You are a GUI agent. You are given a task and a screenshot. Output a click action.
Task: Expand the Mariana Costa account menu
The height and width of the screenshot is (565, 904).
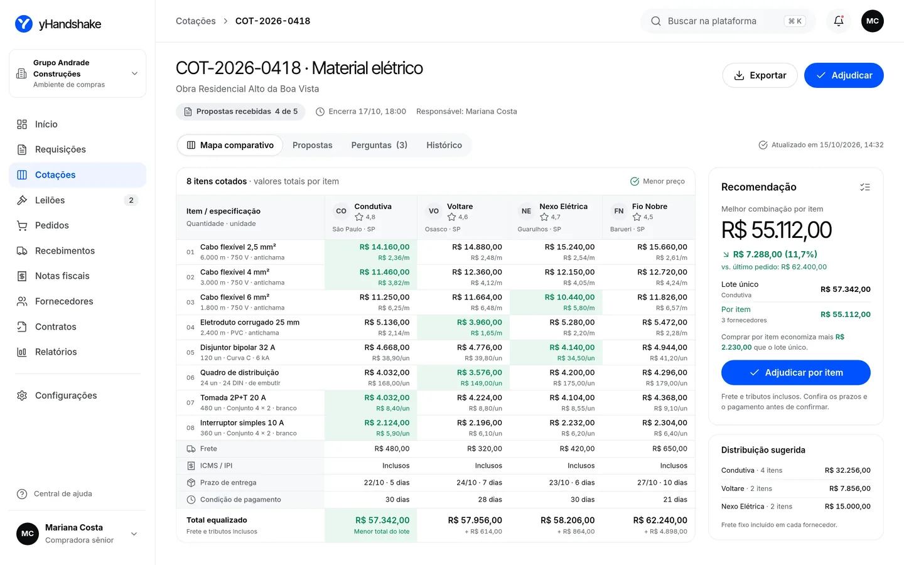pos(78,534)
